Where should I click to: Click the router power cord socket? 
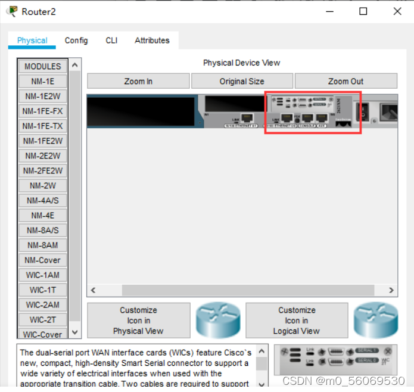click(x=388, y=112)
